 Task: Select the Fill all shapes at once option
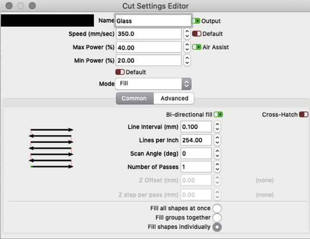pyautogui.click(x=217, y=209)
